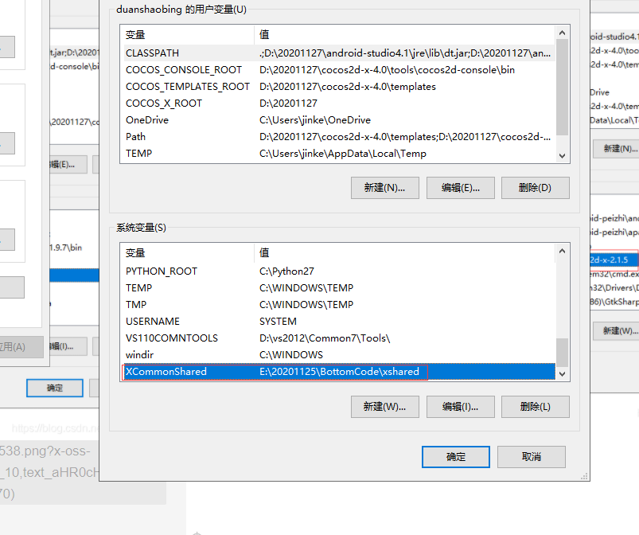Viewport: 639px width, 535px height.
Task: Select the COCOS_CONSOLE_ROOT variable row
Action: pyautogui.click(x=339, y=70)
